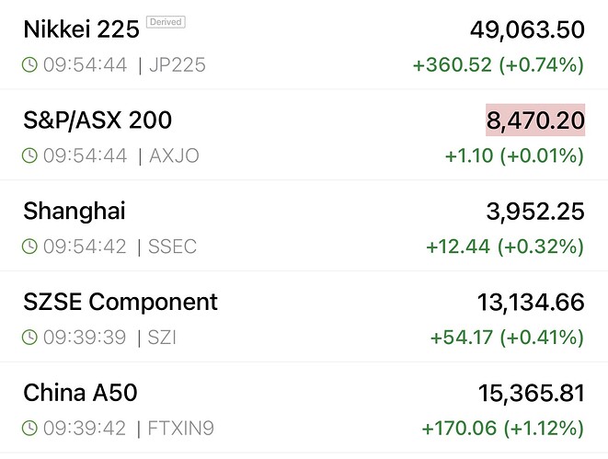The height and width of the screenshot is (459, 608).
Task: Select the Shanghai index name
Action: click(x=74, y=212)
